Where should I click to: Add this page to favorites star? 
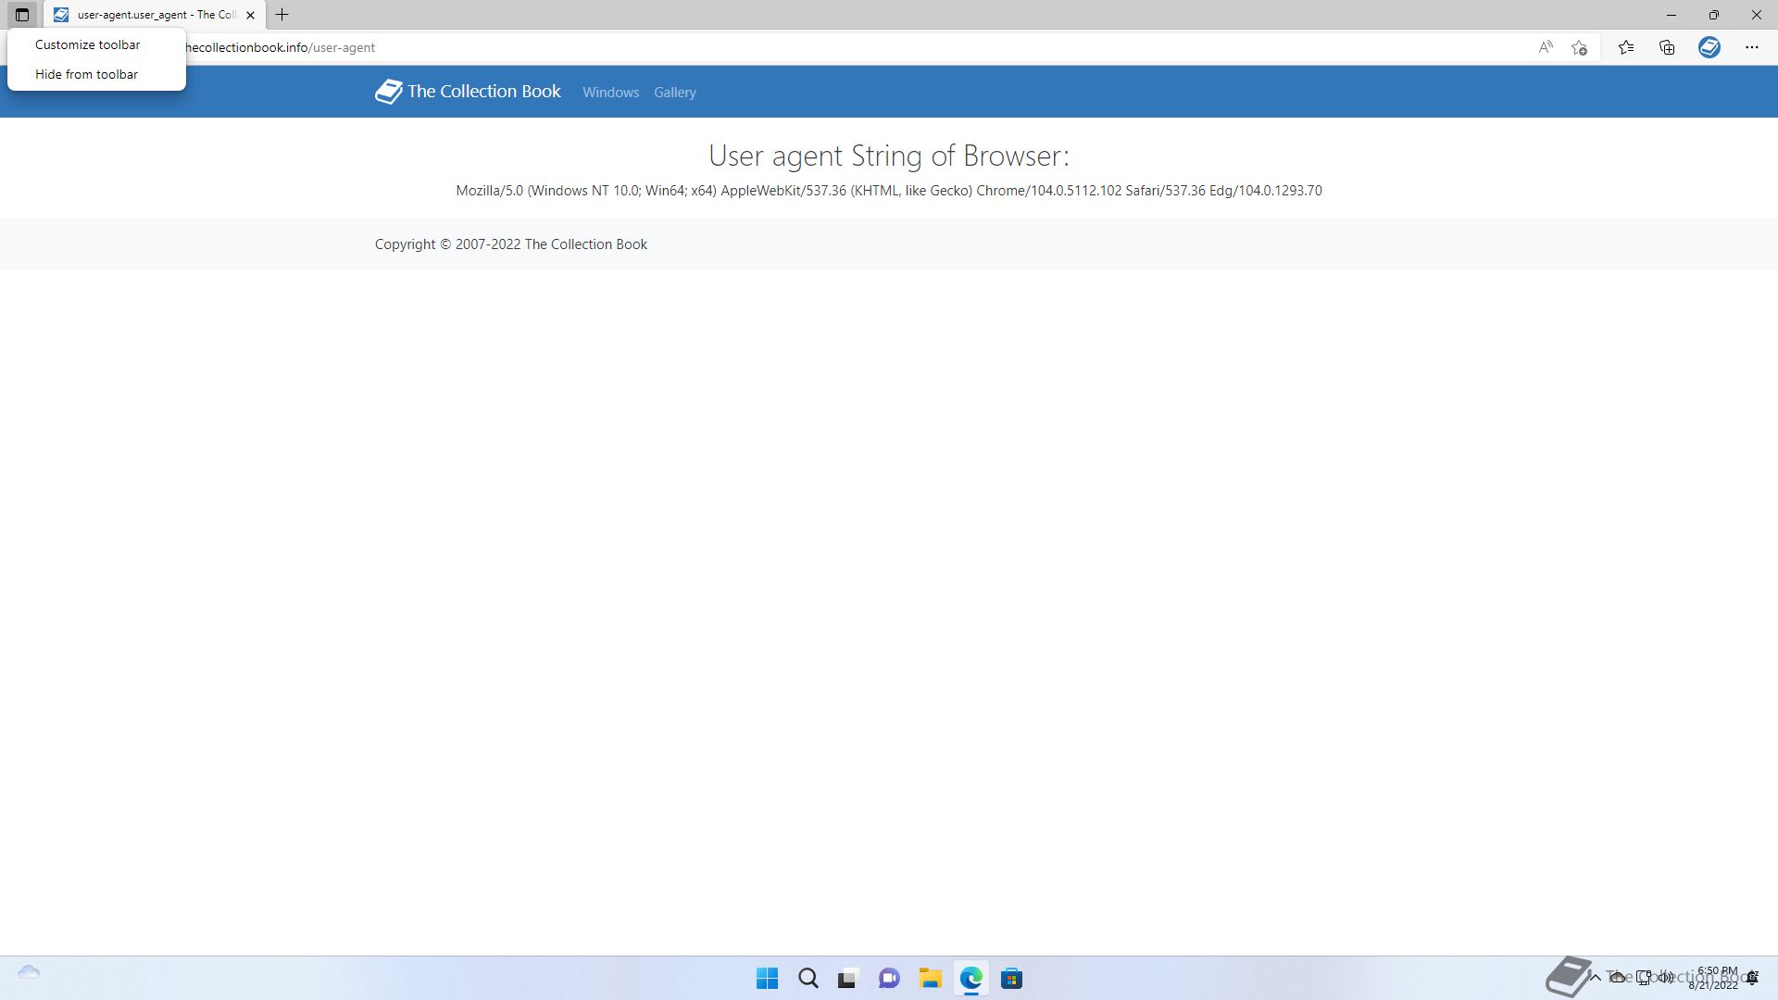coord(1580,47)
